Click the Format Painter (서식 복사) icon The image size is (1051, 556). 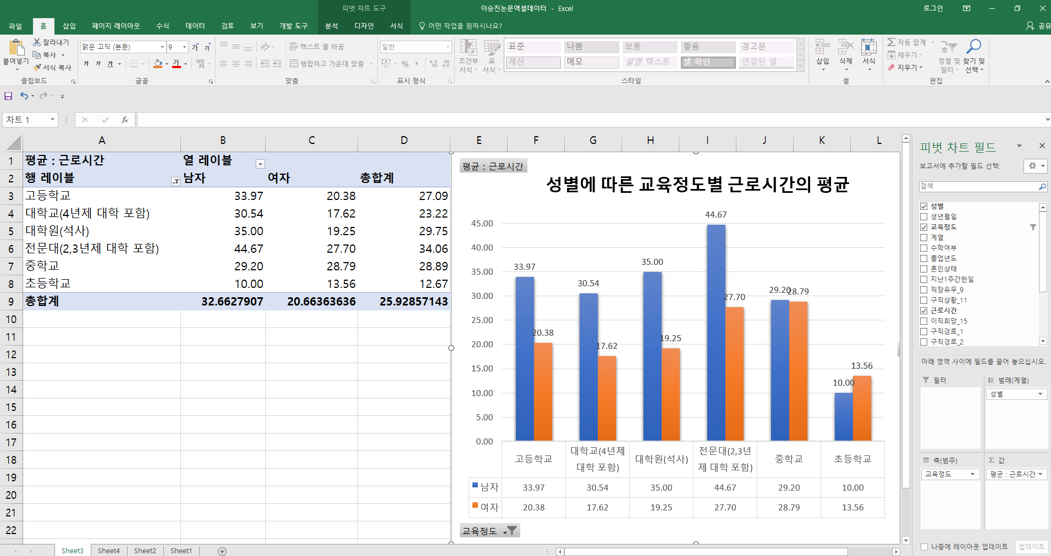38,68
